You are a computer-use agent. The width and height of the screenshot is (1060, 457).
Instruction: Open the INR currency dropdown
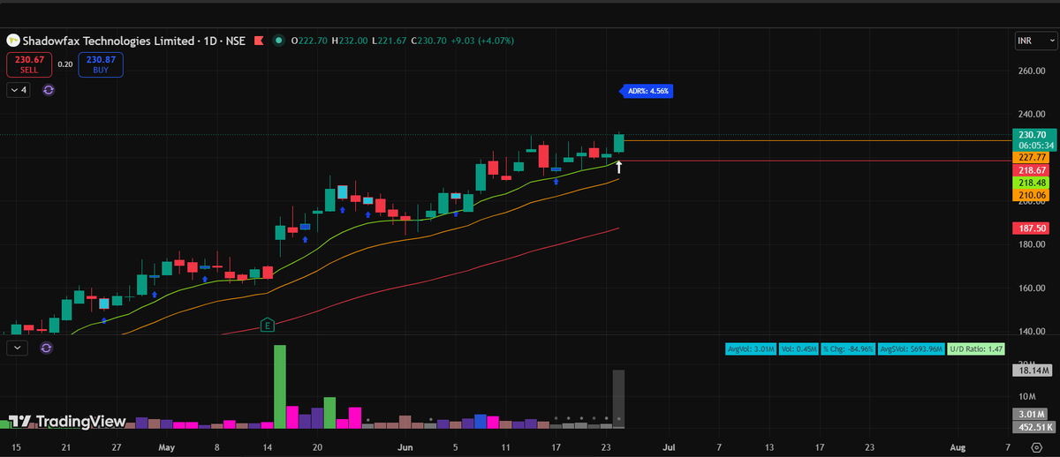pyautogui.click(x=1035, y=41)
